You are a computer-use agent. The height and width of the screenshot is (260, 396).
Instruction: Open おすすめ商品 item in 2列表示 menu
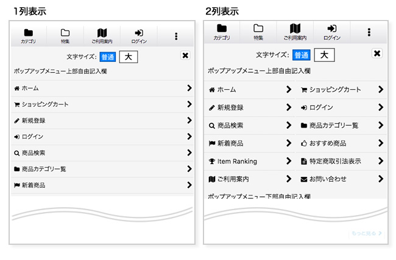point(341,143)
